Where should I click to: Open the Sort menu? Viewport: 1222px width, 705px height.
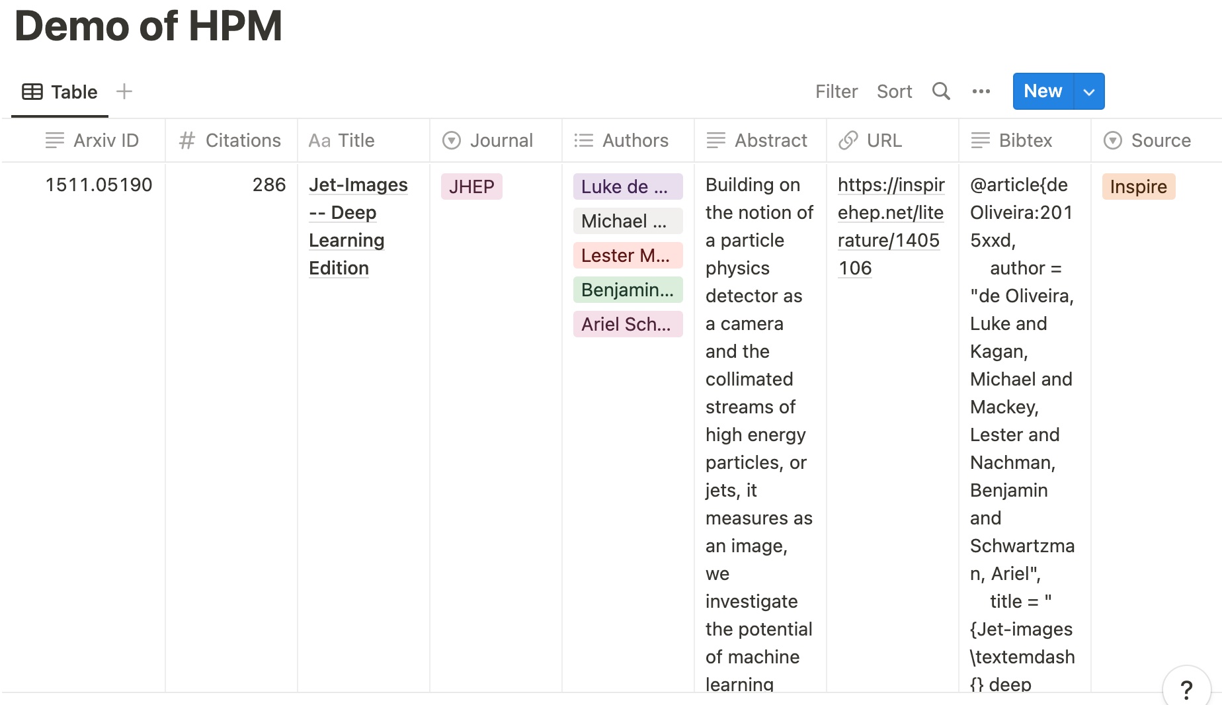point(894,91)
